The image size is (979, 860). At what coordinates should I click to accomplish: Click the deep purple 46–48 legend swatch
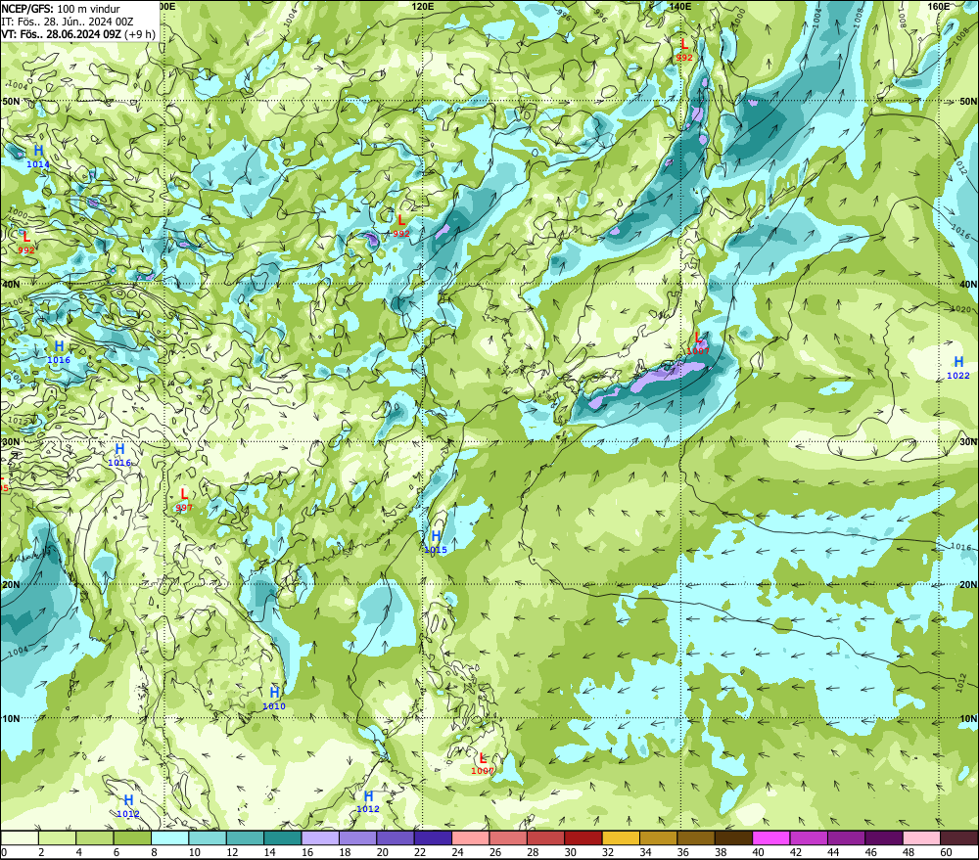(x=883, y=837)
